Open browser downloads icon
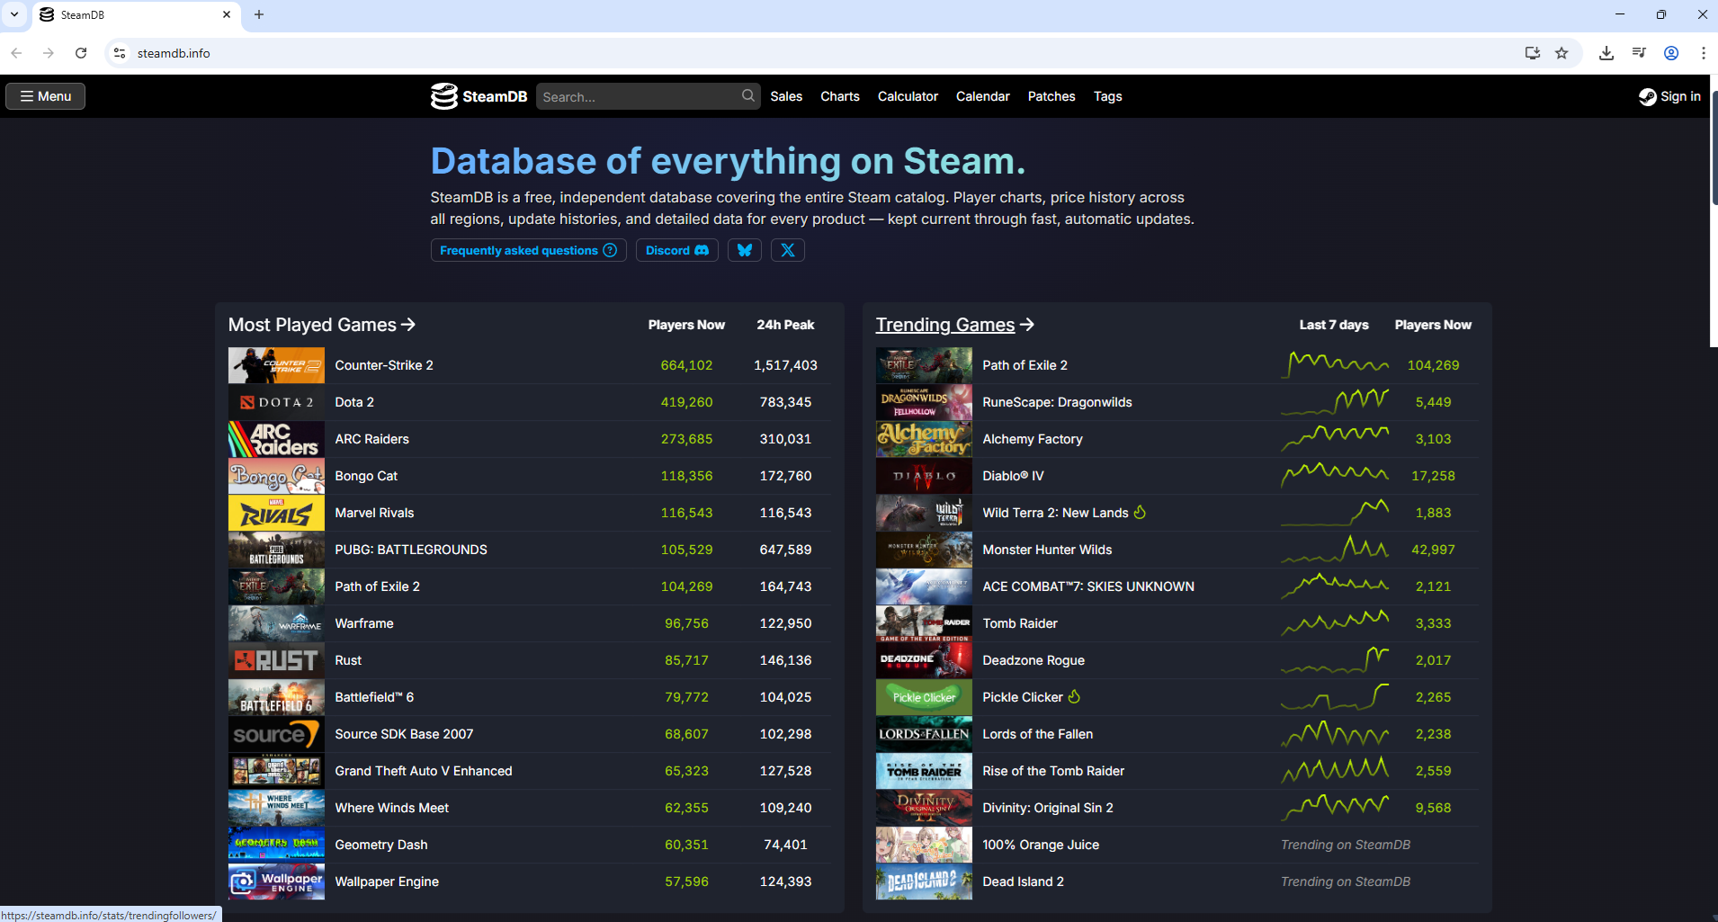1718x922 pixels. coord(1606,53)
